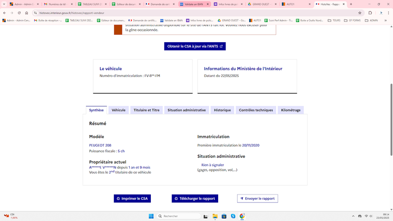
Task: Open the Chrome extensions puzzle icon
Action: pyautogui.click(x=370, y=13)
